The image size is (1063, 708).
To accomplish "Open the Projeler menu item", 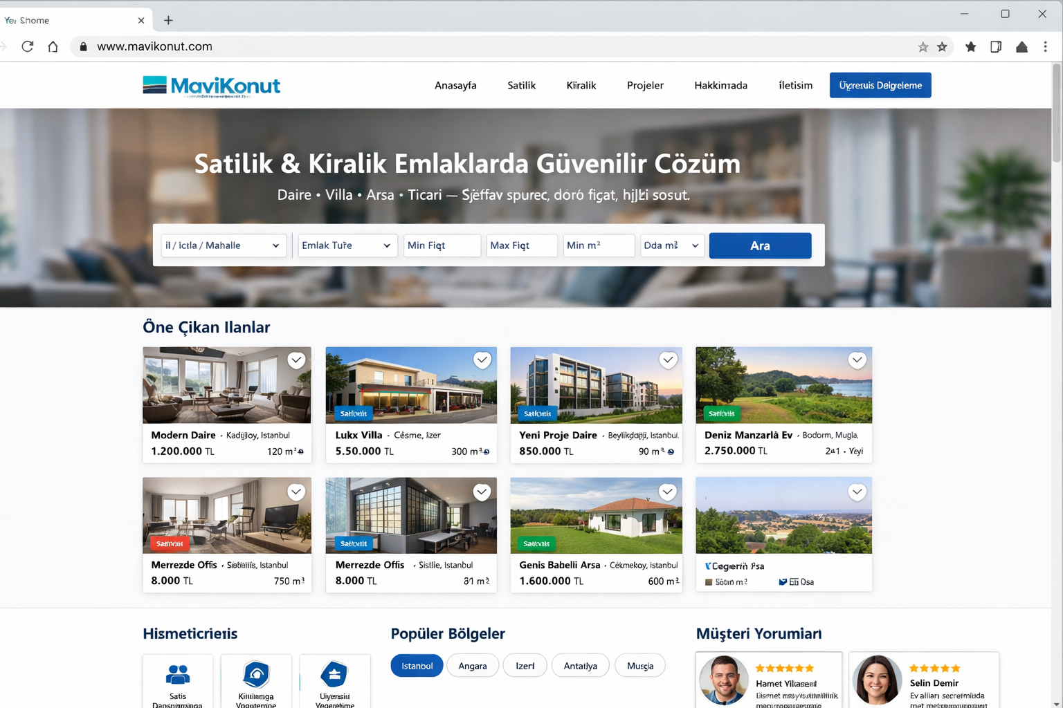I will [645, 85].
